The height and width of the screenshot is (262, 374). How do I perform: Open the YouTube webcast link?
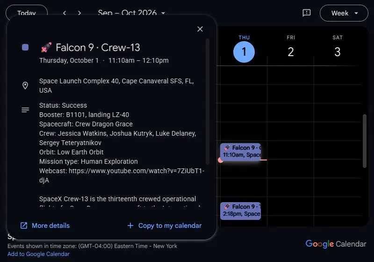click(x=137, y=171)
